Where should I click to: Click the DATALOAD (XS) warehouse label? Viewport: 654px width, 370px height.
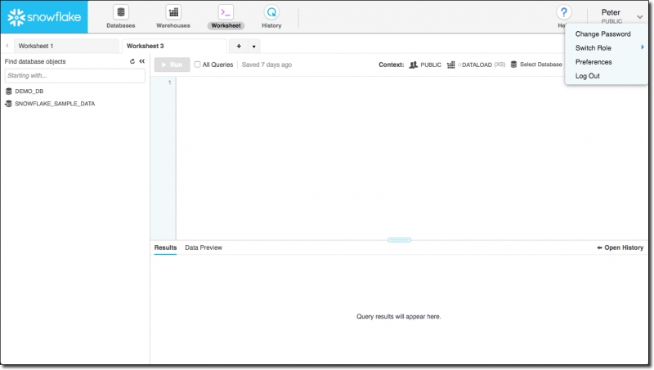483,65
